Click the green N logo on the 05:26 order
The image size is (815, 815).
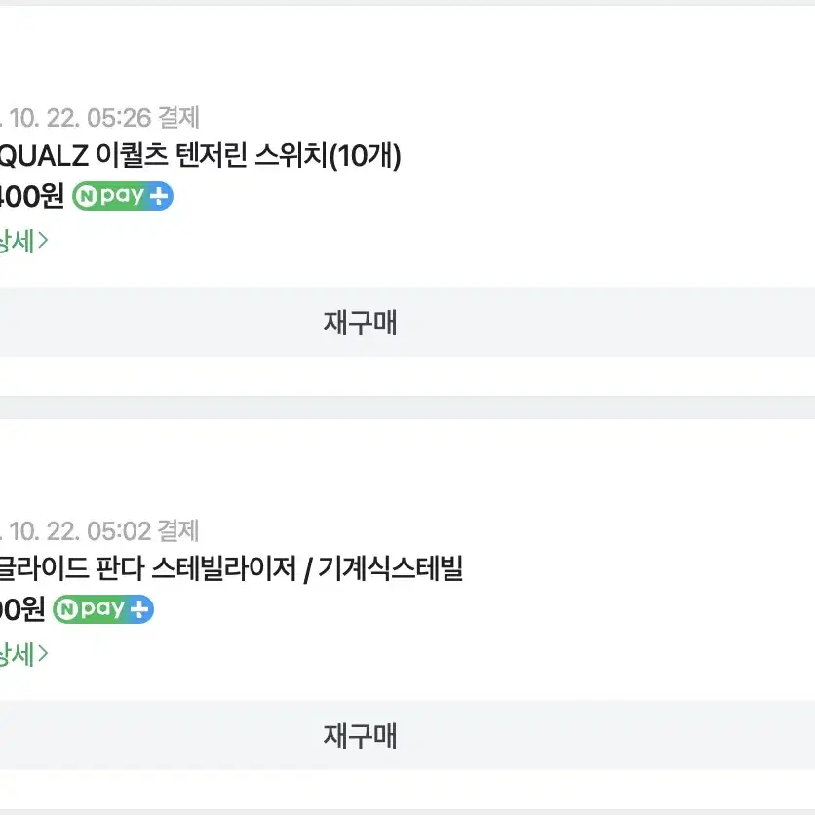[88, 196]
